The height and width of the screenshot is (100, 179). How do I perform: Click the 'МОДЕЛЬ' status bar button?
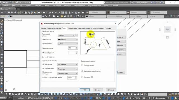click(x=46, y=98)
